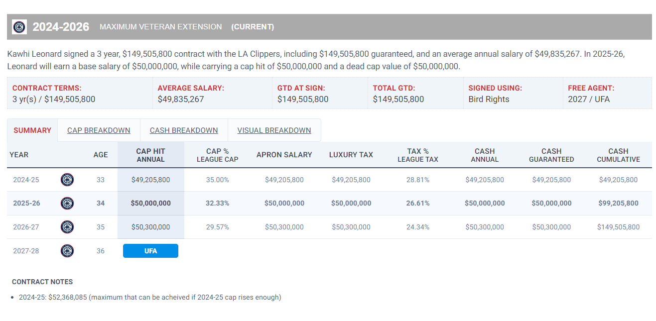Click the Apron Salary column header
Viewport: 656px width, 321px height.
[x=284, y=155]
